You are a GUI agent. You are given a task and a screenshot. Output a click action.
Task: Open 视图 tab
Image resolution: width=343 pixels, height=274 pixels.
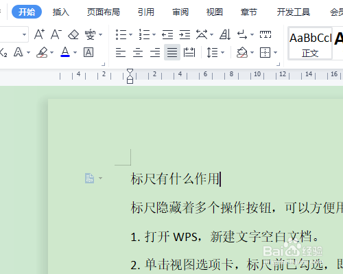click(x=215, y=12)
